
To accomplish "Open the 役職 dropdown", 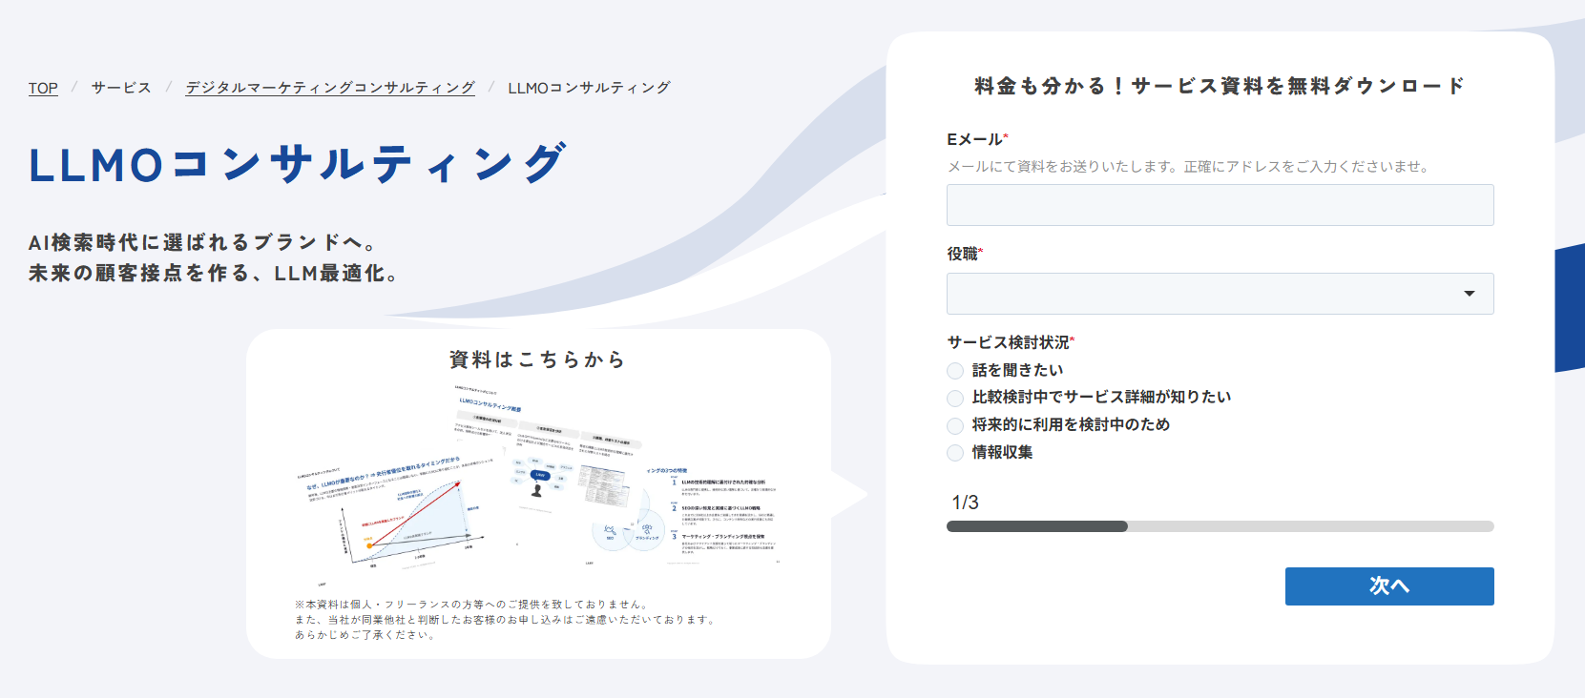I will (1220, 294).
